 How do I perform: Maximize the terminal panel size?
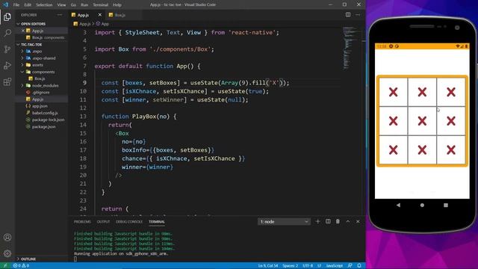click(348, 221)
